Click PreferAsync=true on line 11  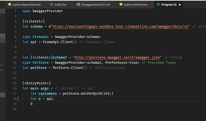pos(121,63)
